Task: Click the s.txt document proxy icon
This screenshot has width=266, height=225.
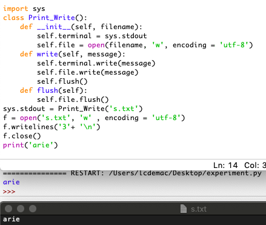Action: coord(184,209)
